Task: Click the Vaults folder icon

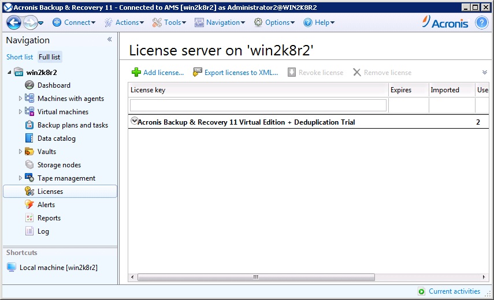Action: [x=29, y=152]
